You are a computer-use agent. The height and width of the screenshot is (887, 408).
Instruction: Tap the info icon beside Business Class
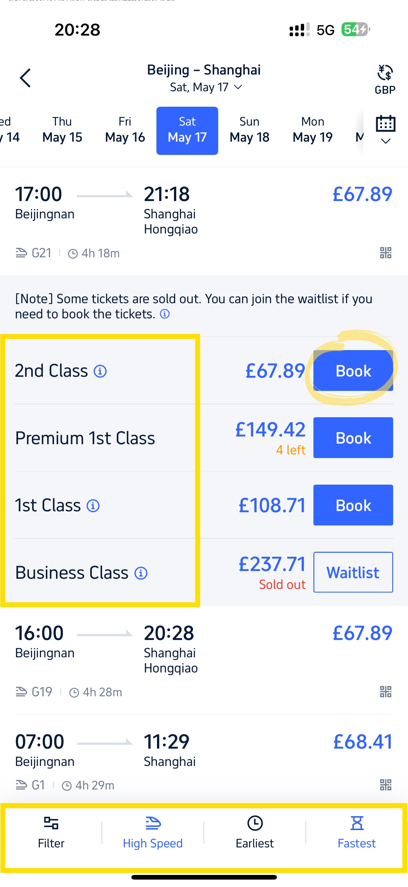pyautogui.click(x=141, y=573)
